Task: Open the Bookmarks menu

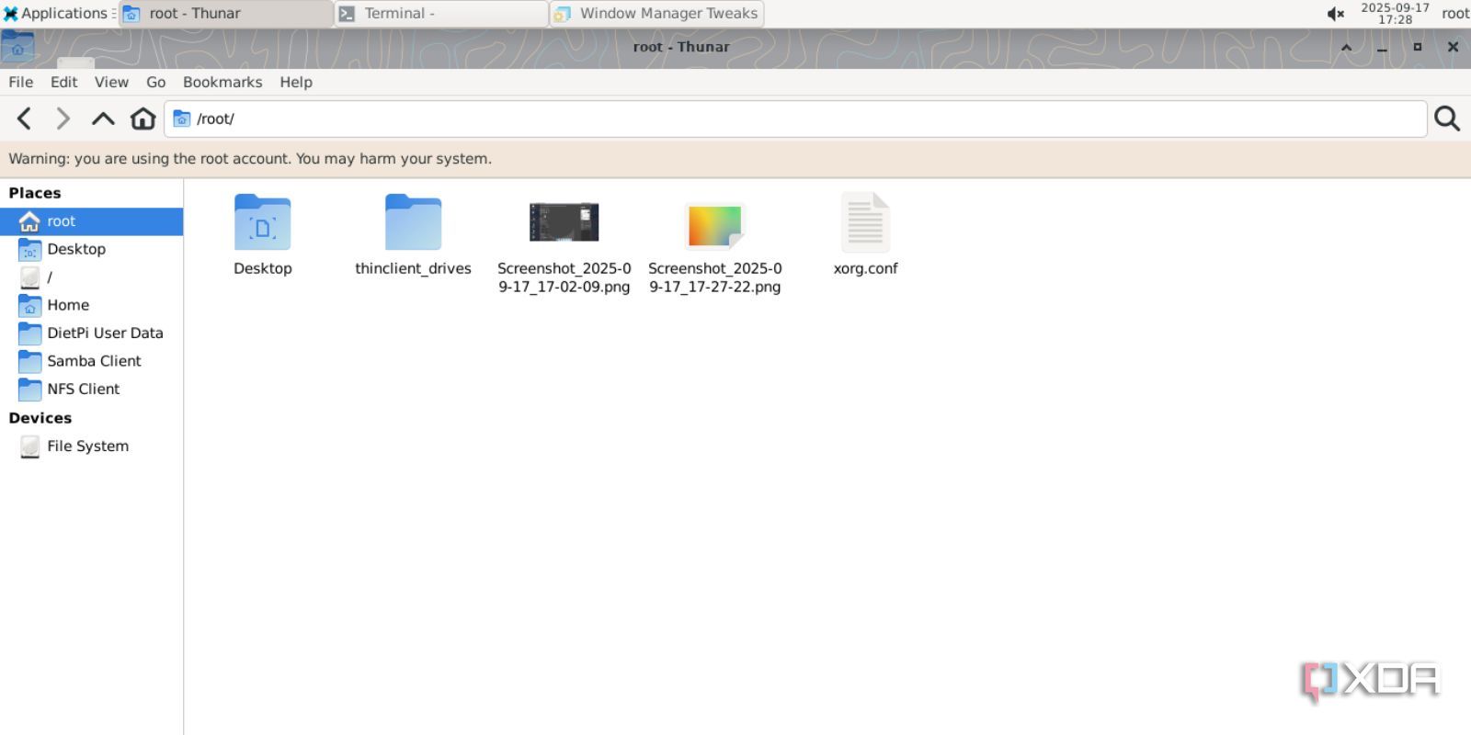Action: tap(222, 82)
